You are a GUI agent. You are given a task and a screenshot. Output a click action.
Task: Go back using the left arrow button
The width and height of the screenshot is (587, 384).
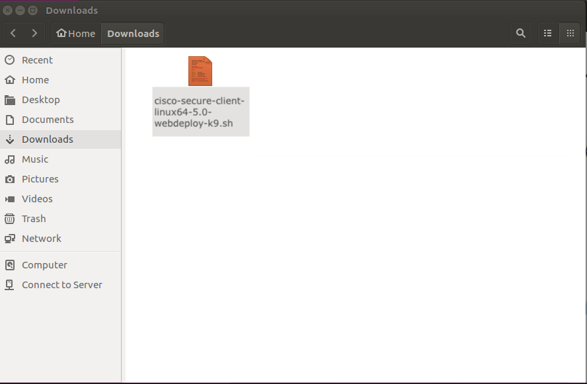click(13, 33)
